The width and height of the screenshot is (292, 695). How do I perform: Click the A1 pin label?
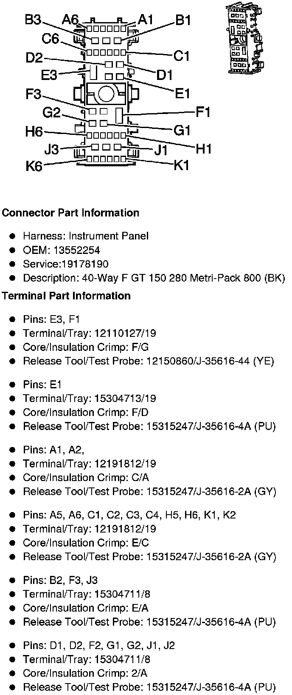[146, 19]
